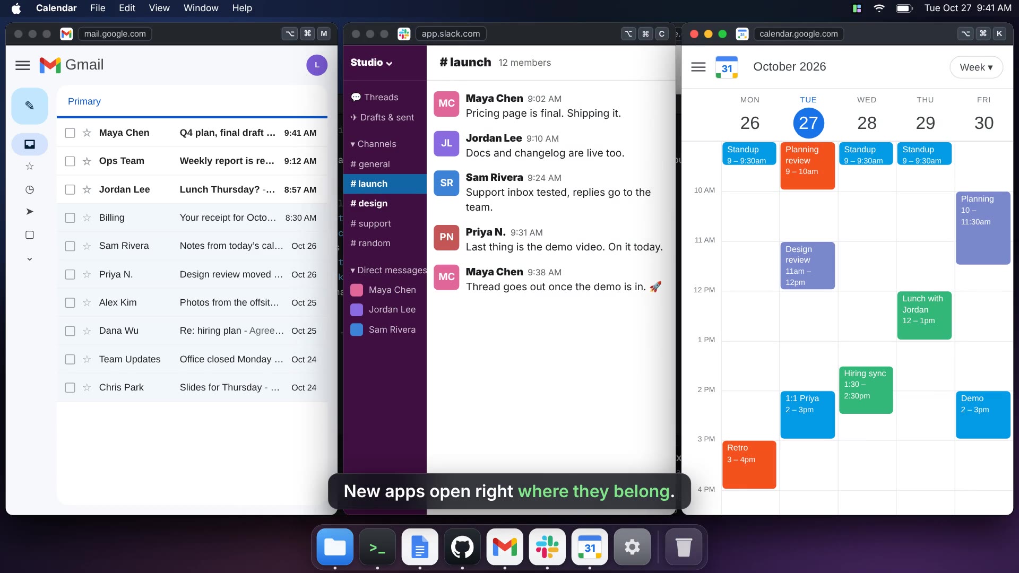
Task: Click the Gmail compose pencil button
Action: [x=30, y=106]
